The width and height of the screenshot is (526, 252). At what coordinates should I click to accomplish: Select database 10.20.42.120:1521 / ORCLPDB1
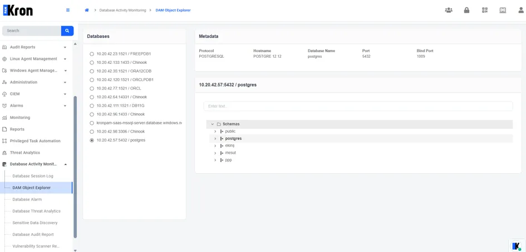coord(92,80)
